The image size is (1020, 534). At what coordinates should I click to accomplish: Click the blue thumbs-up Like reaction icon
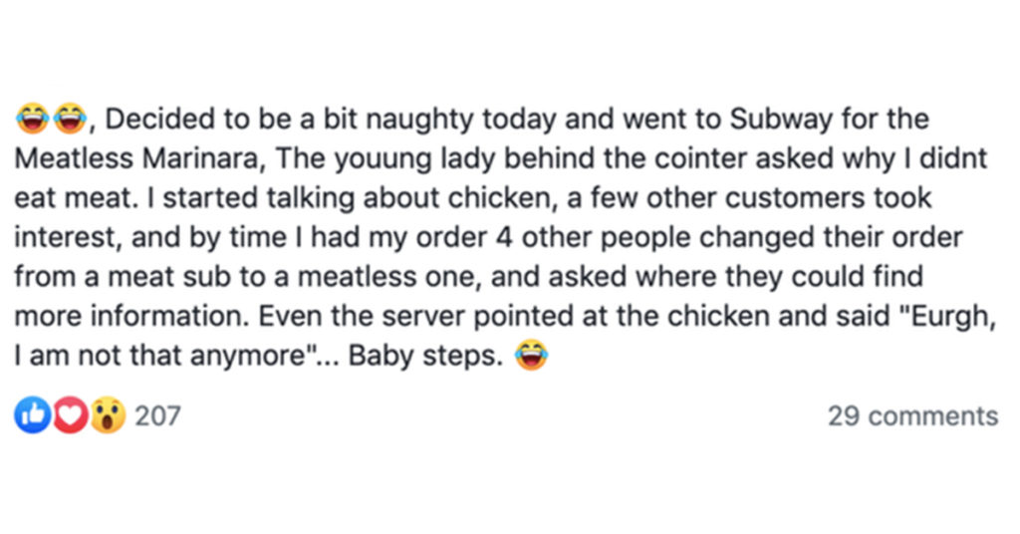click(33, 415)
